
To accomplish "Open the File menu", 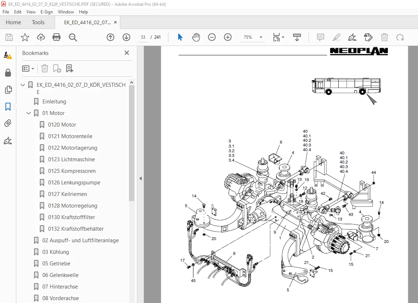I will [x=5, y=12].
